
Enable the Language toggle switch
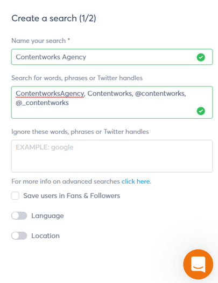[19, 215]
